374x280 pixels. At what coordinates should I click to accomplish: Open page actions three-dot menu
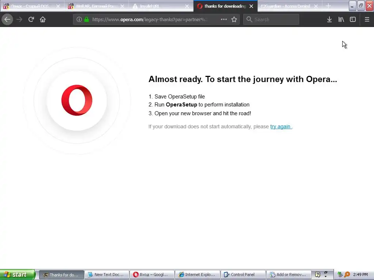[224, 19]
